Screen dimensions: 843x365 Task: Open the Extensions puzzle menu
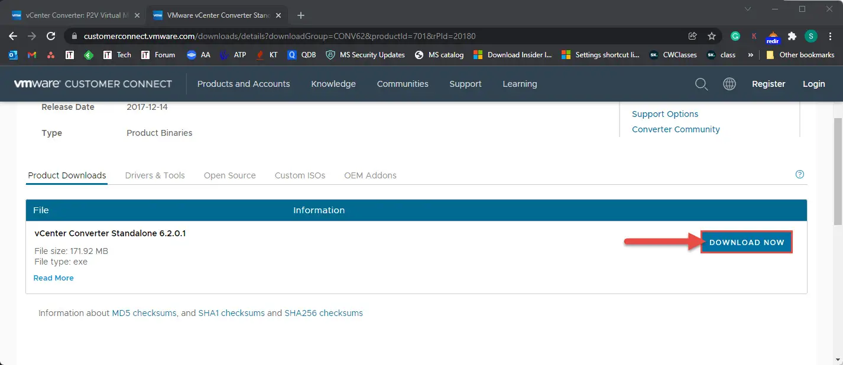tap(792, 36)
